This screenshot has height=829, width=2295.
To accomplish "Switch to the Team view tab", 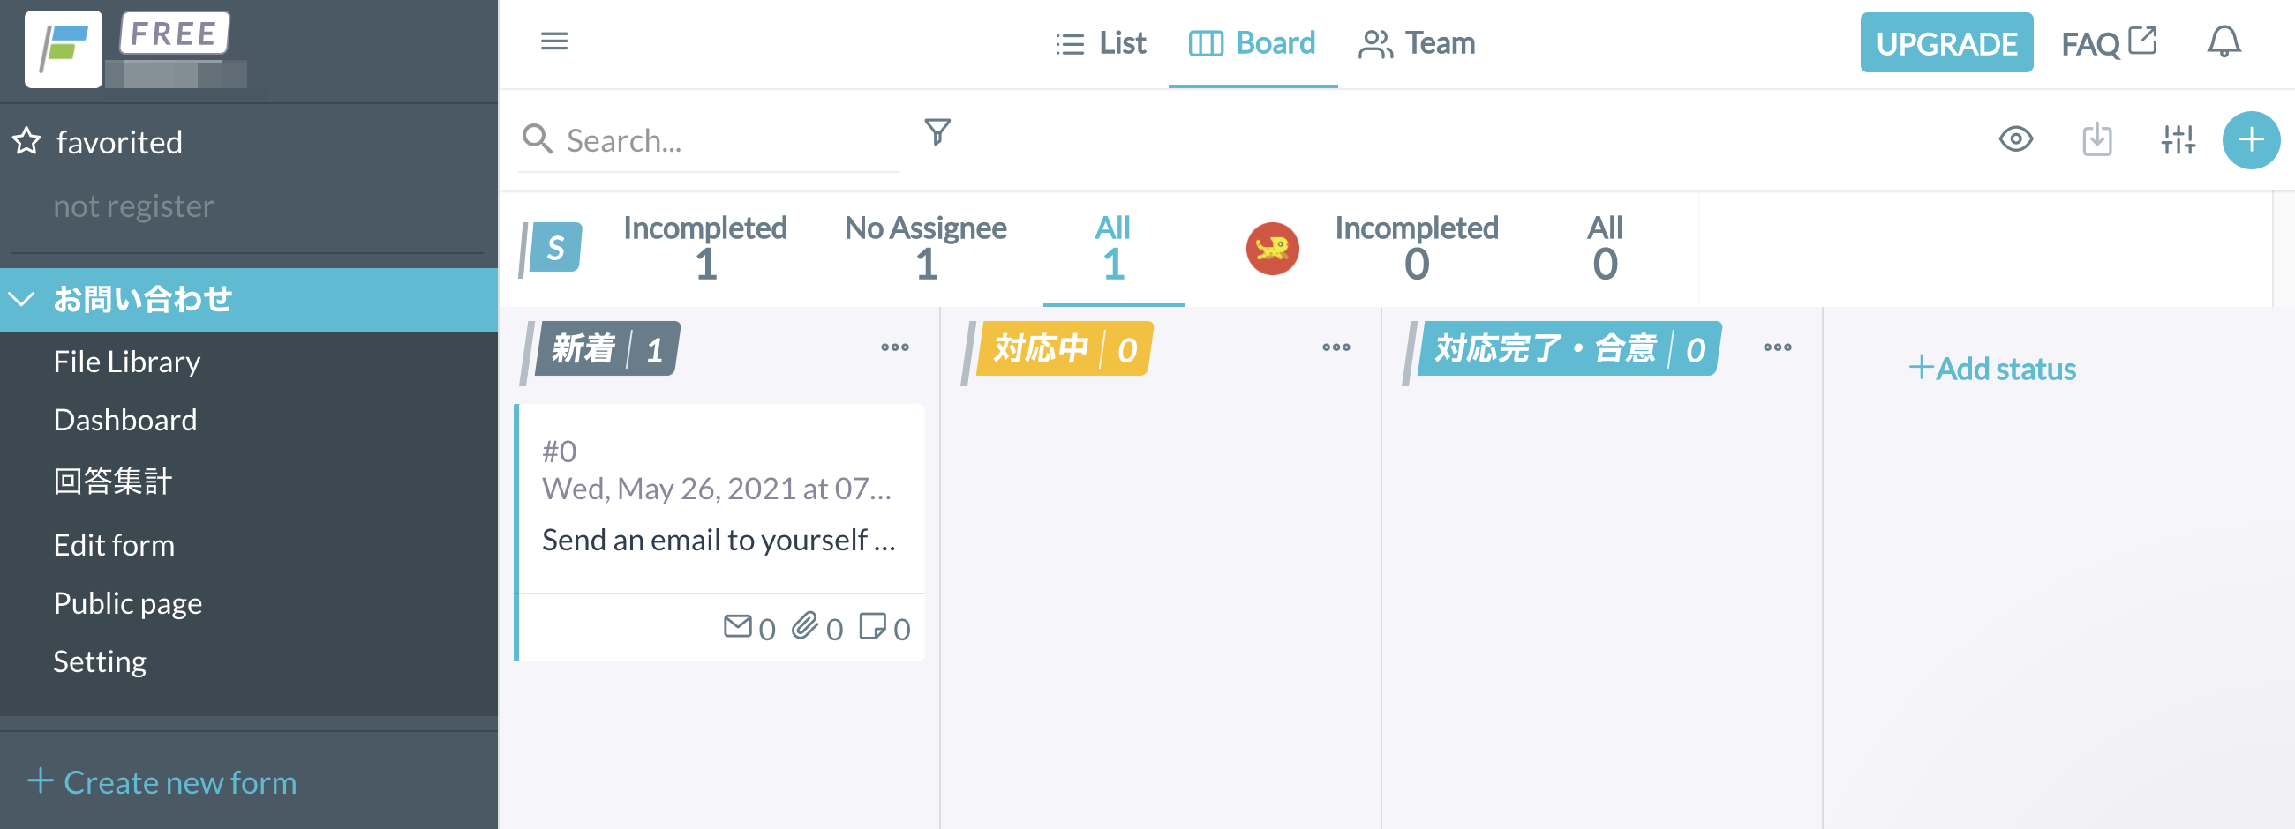I will point(1416,42).
